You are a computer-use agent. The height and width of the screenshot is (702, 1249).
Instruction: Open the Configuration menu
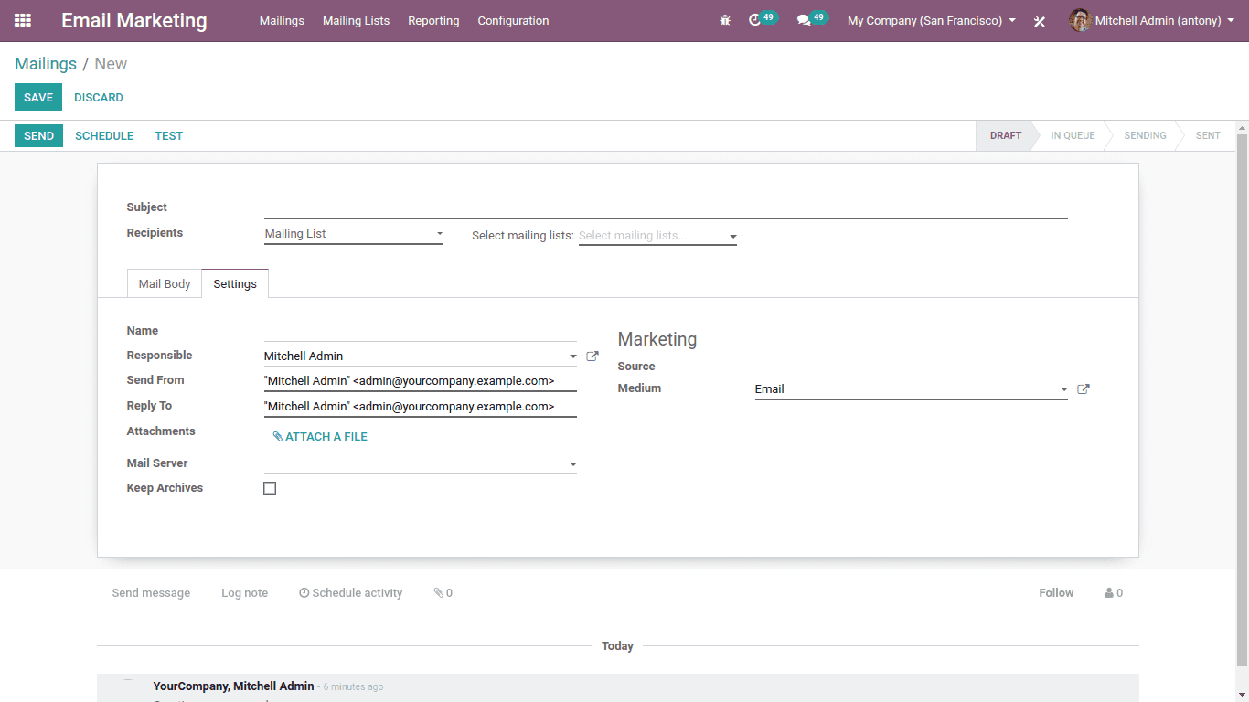(x=513, y=20)
